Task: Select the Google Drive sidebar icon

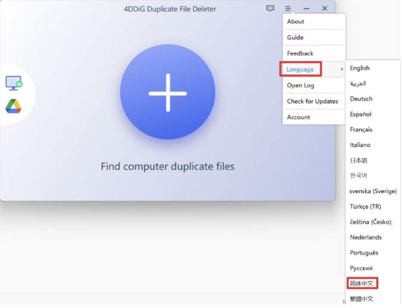Action: (x=13, y=106)
